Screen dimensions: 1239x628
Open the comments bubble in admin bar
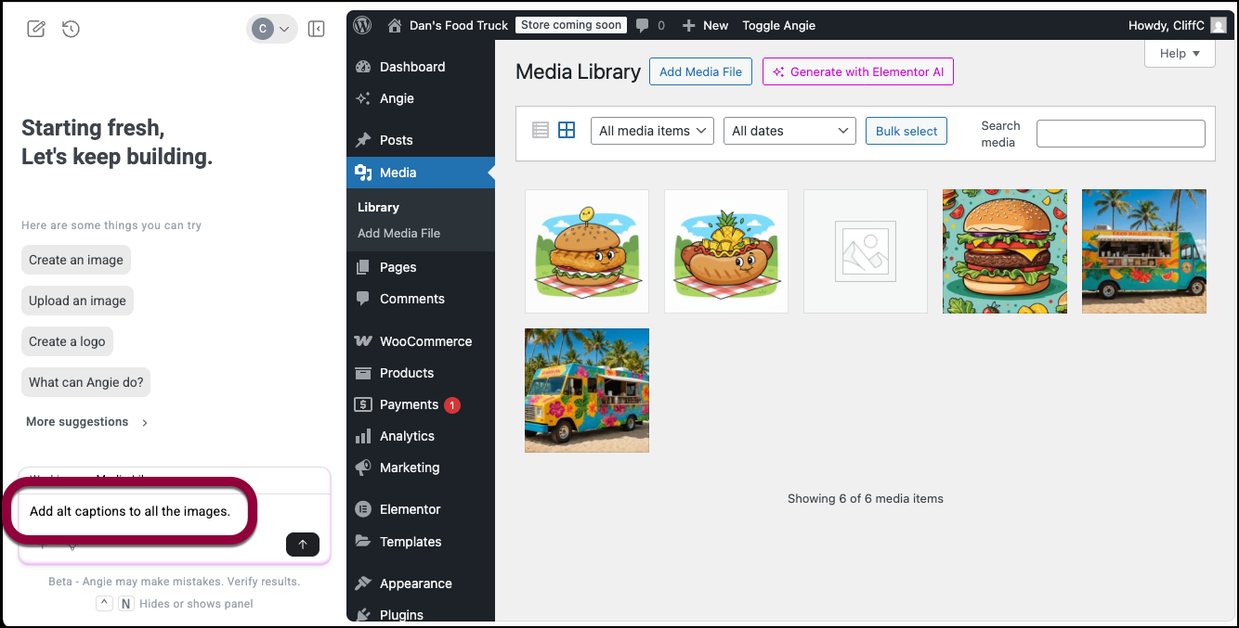(649, 25)
